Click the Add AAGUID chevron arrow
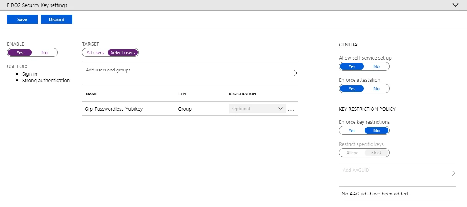467x207 pixels. 454,173
